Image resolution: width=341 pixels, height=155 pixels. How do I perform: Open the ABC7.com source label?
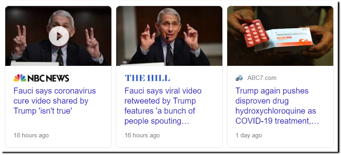click(x=262, y=78)
